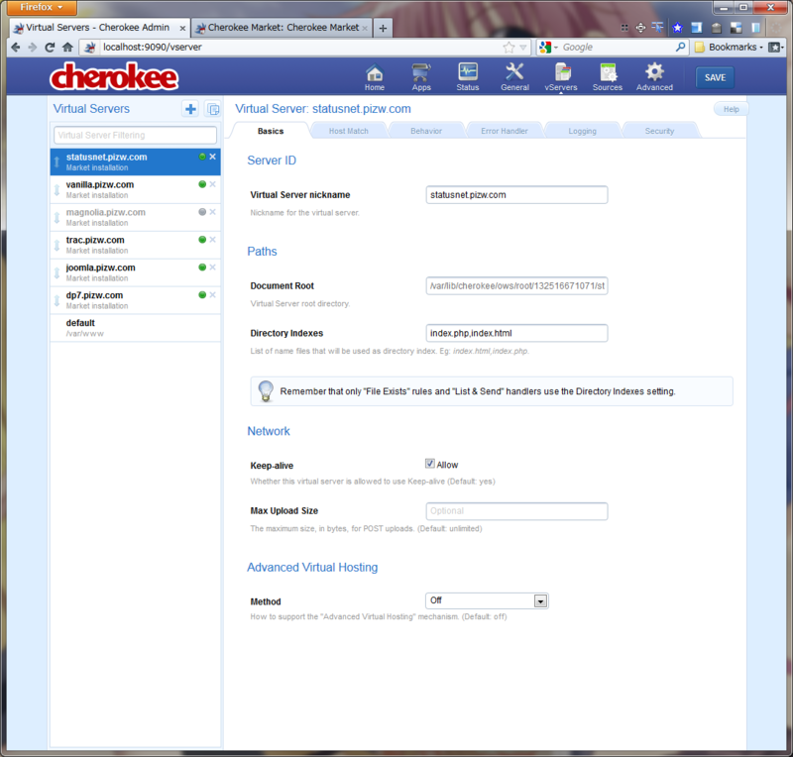The width and height of the screenshot is (793, 757).
Task: Click the cherokee logo
Action: pyautogui.click(x=114, y=77)
